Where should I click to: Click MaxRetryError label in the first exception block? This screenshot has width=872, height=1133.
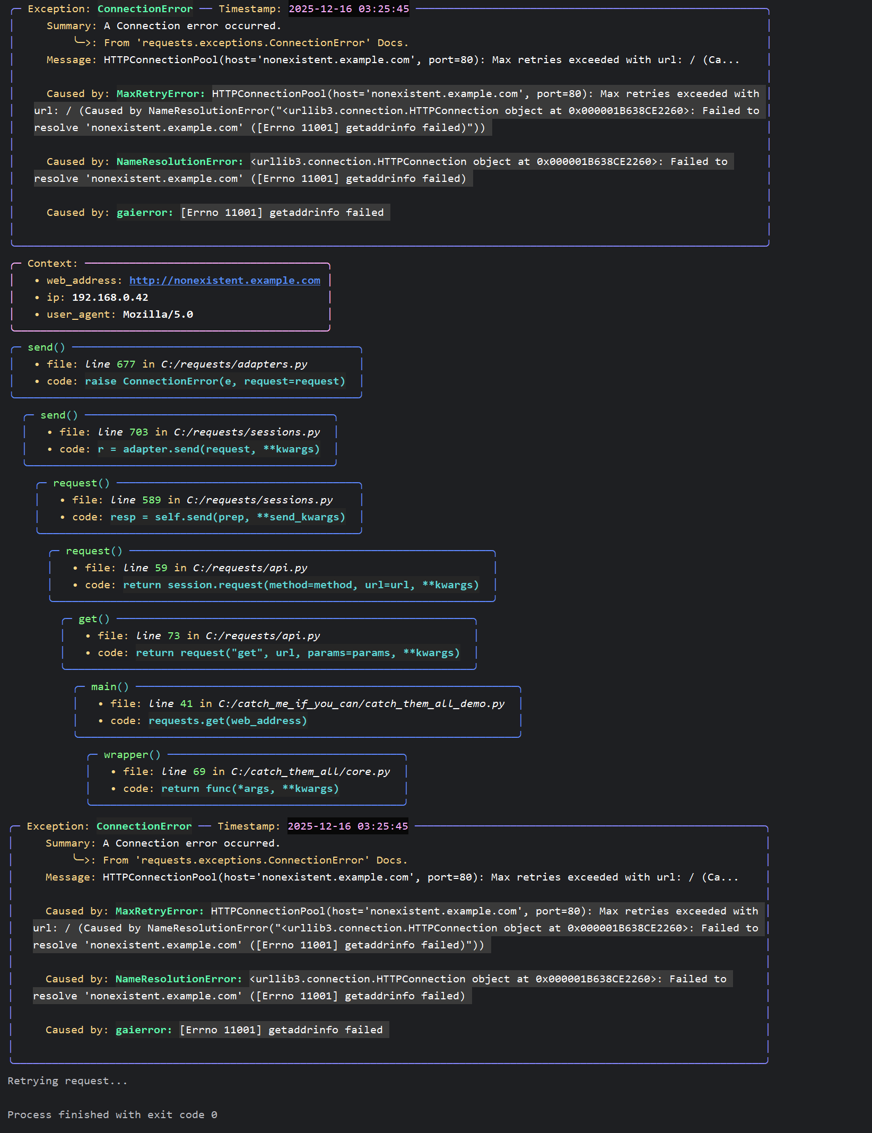(x=161, y=94)
